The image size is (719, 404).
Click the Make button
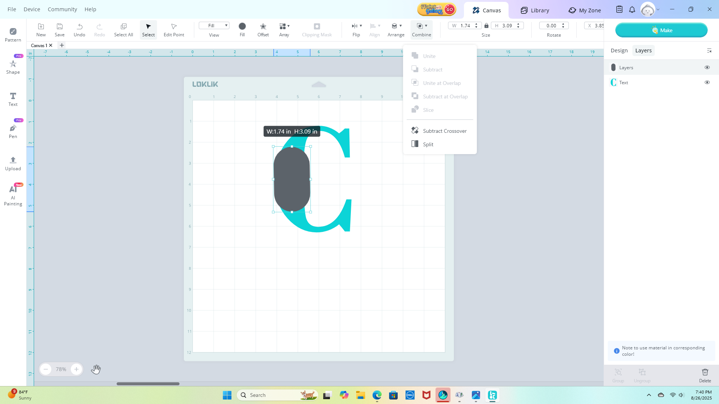661,30
